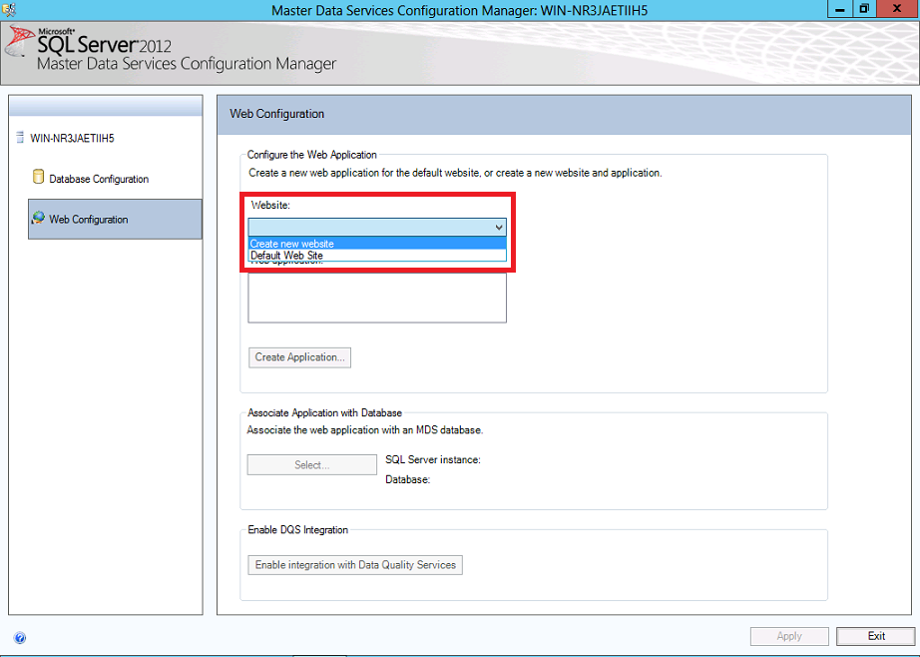Click the "Database:" label
The image size is (920, 657).
pyautogui.click(x=408, y=479)
